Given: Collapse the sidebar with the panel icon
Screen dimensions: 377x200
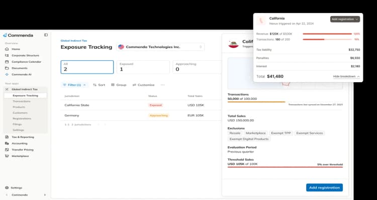Looking at the screenshot, I should click(46, 35).
